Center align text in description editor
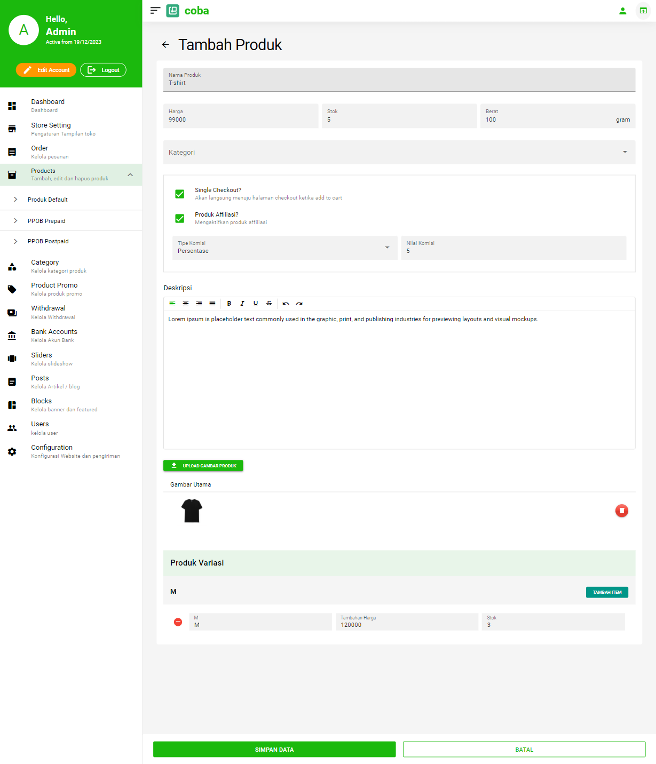Image resolution: width=656 pixels, height=764 pixels. (x=186, y=304)
